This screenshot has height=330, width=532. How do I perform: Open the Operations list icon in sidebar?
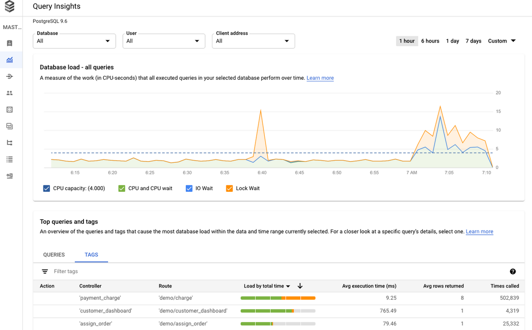[x=10, y=159]
